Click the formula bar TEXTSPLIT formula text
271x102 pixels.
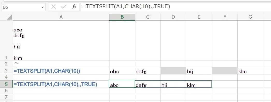pos(126,7)
